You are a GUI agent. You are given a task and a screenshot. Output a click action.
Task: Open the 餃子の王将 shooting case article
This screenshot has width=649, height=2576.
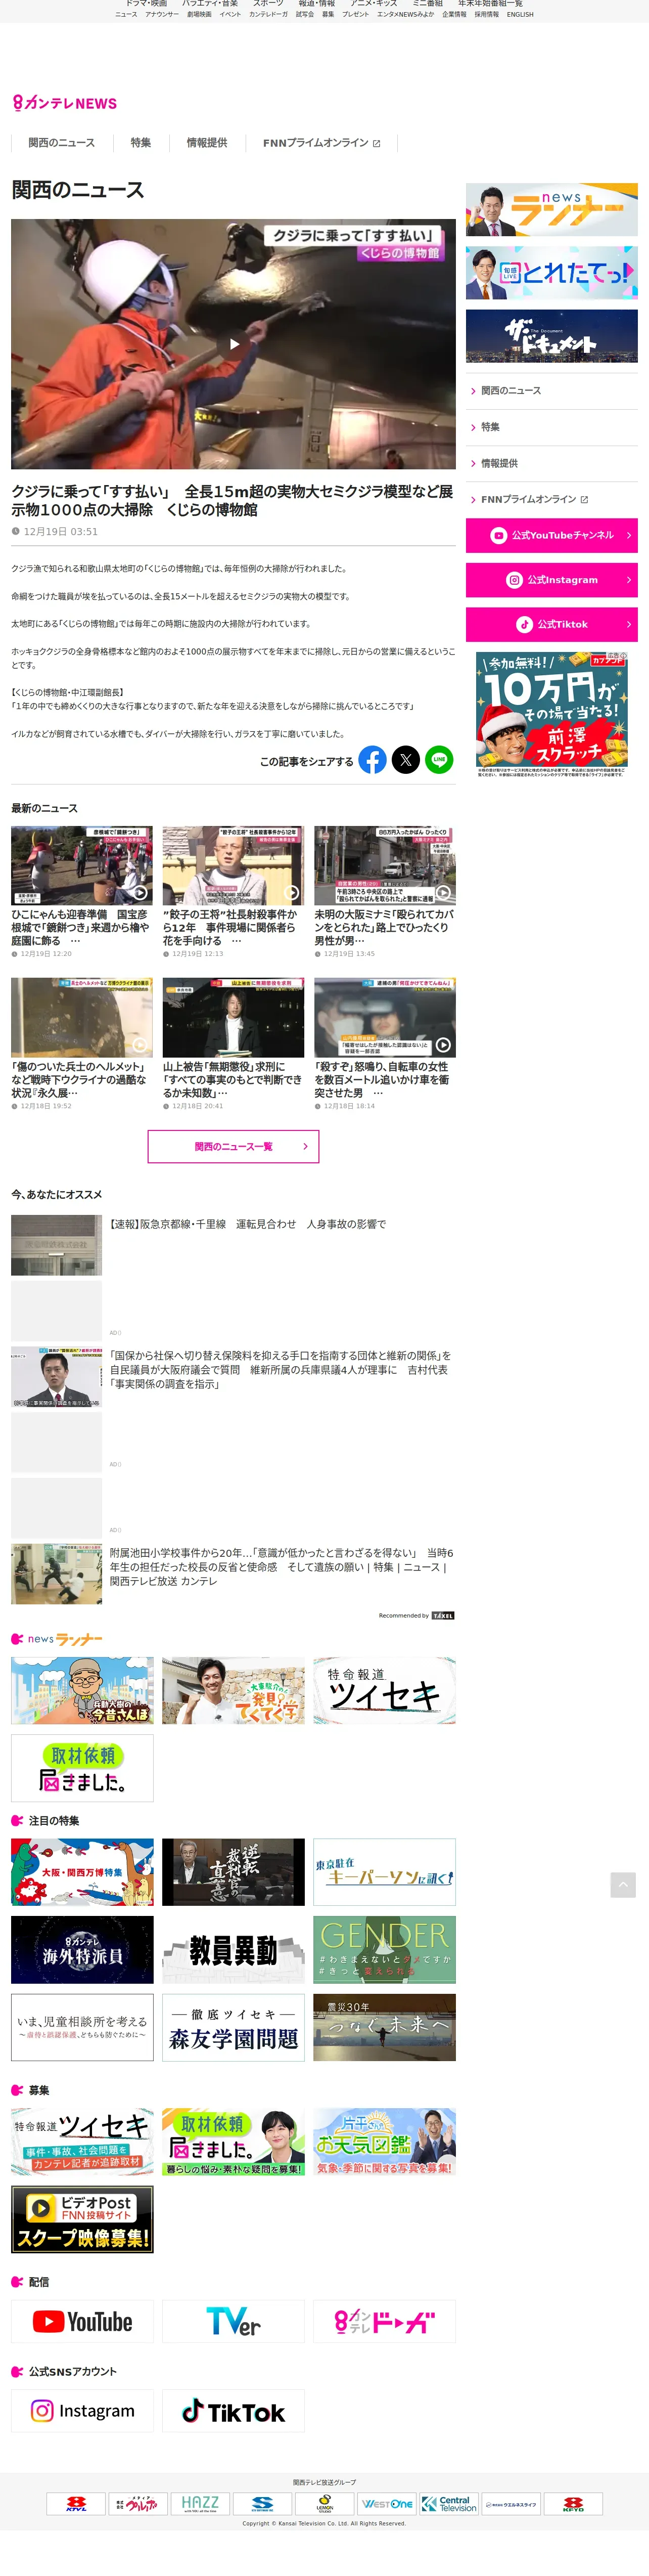[233, 891]
